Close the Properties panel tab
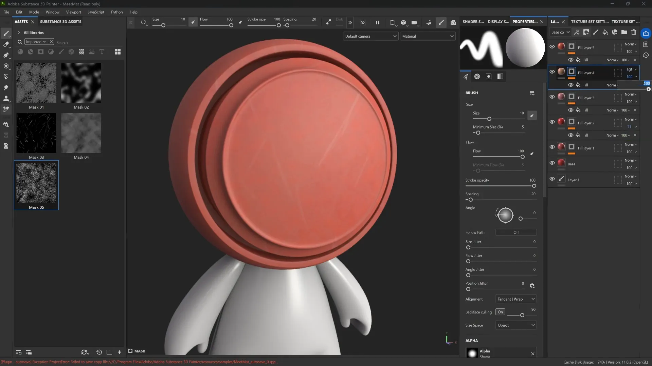Image resolution: width=652 pixels, height=366 pixels. (542, 22)
